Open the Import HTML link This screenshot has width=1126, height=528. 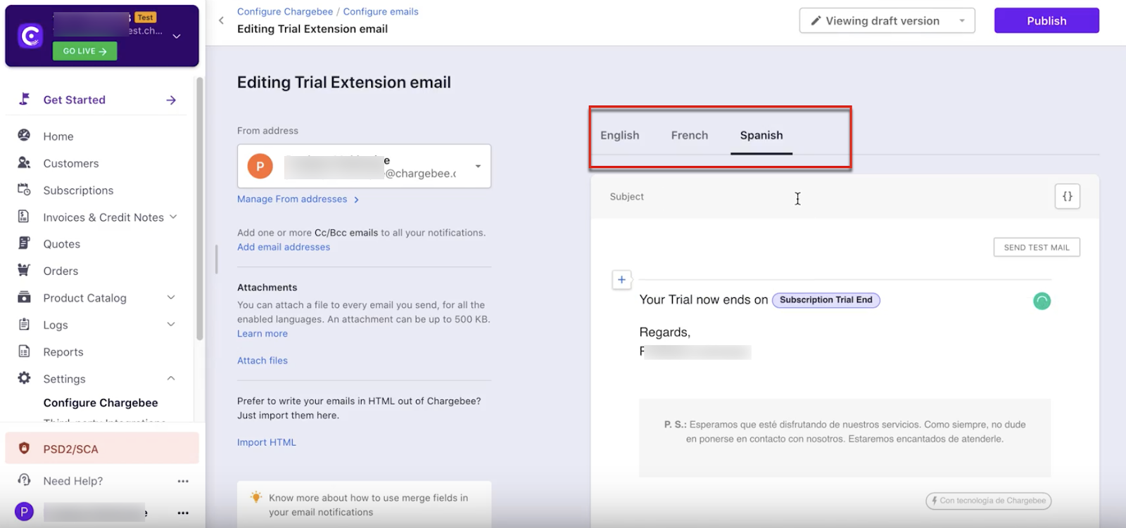[266, 442]
